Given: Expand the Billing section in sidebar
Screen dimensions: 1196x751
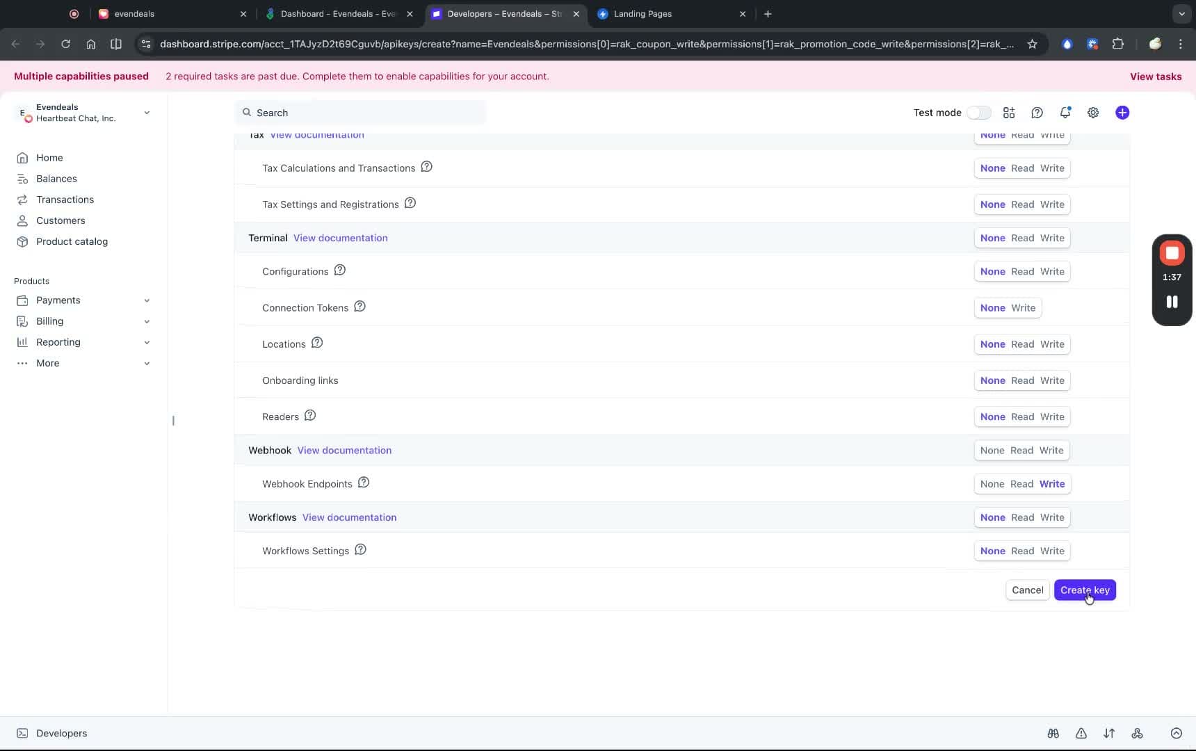Looking at the screenshot, I should (147, 321).
